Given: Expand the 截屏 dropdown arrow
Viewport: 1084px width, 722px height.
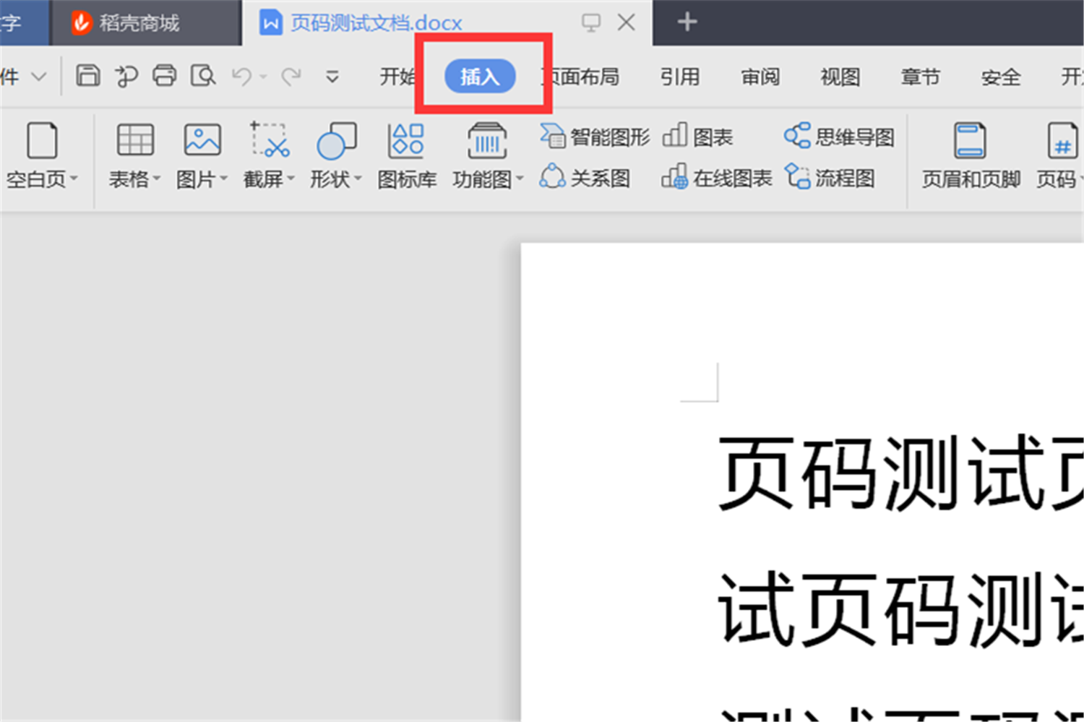Looking at the screenshot, I should tap(291, 179).
